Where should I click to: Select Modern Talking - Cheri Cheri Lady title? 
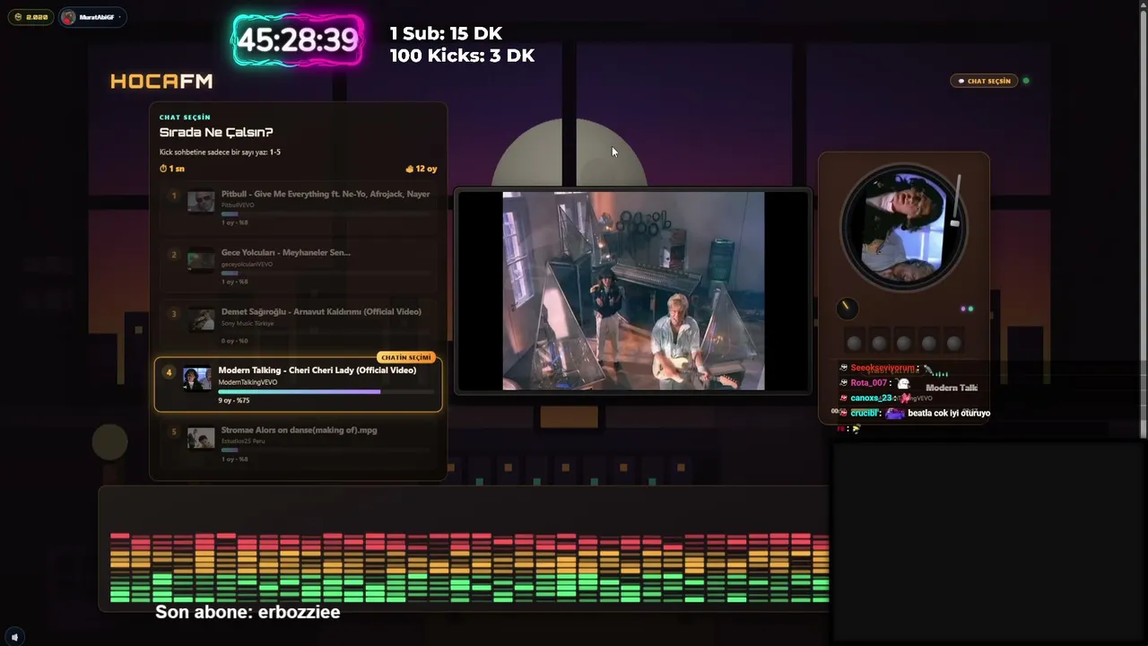click(317, 371)
